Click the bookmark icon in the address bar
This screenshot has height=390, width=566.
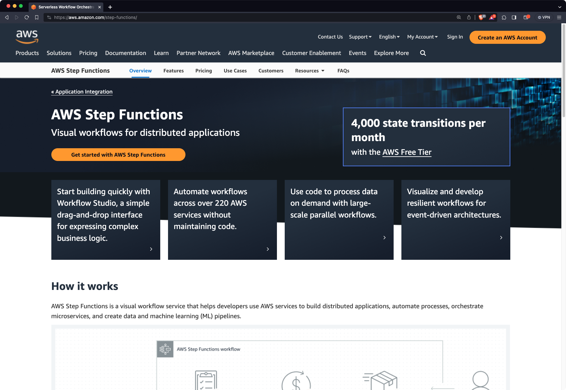point(37,17)
